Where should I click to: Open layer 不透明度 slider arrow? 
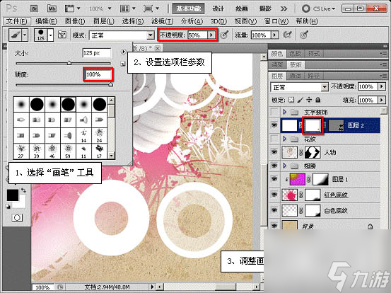coord(382,86)
